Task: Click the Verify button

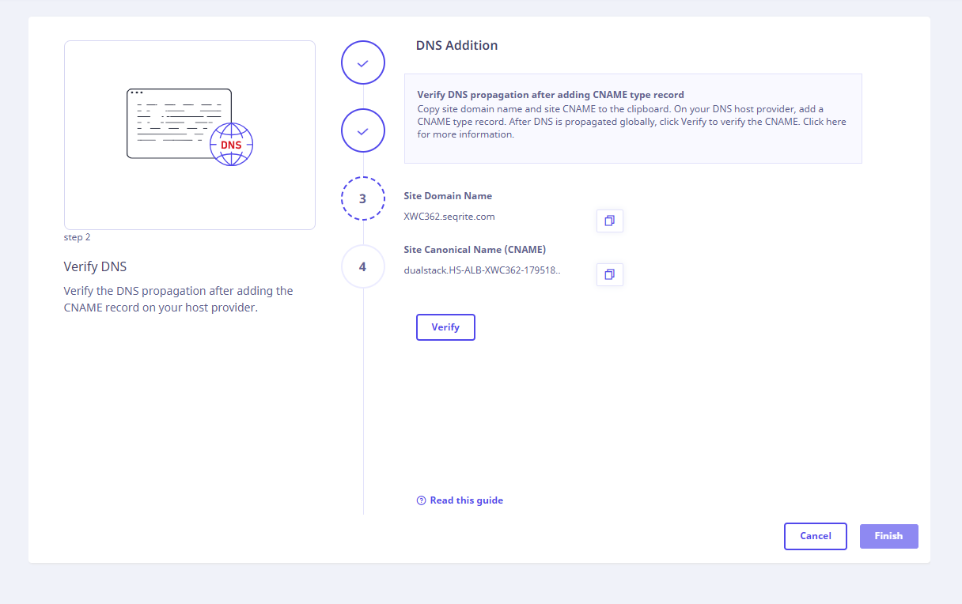Action: point(445,327)
